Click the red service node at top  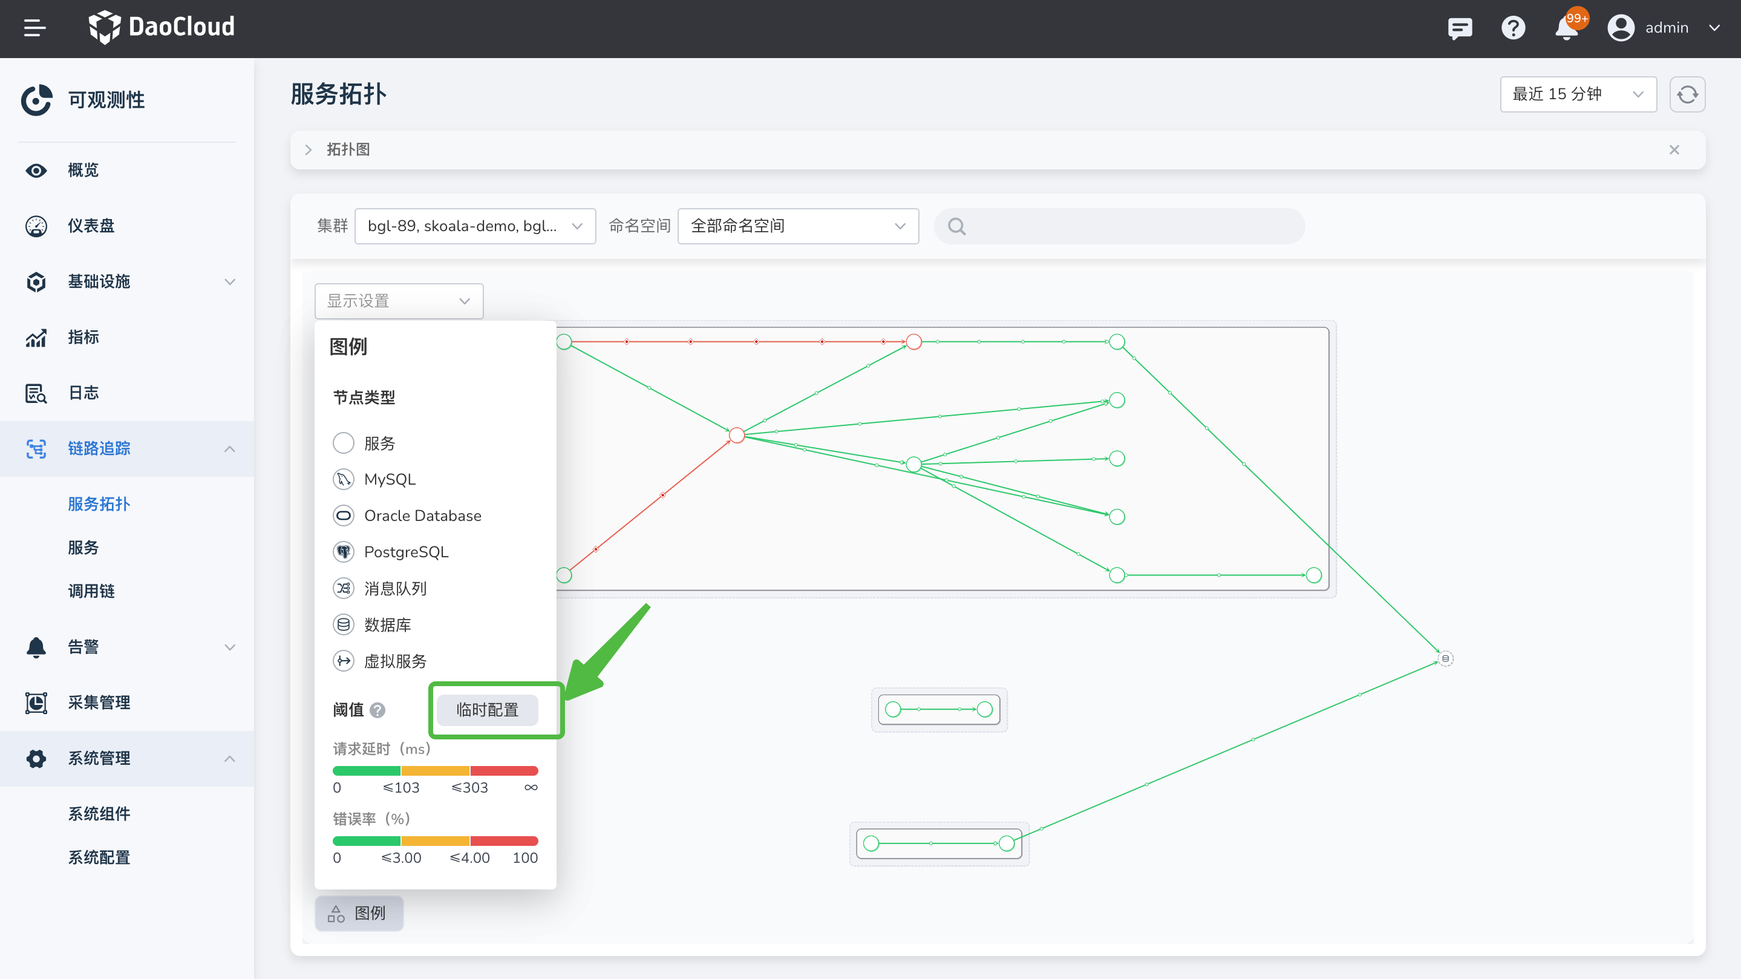click(914, 341)
